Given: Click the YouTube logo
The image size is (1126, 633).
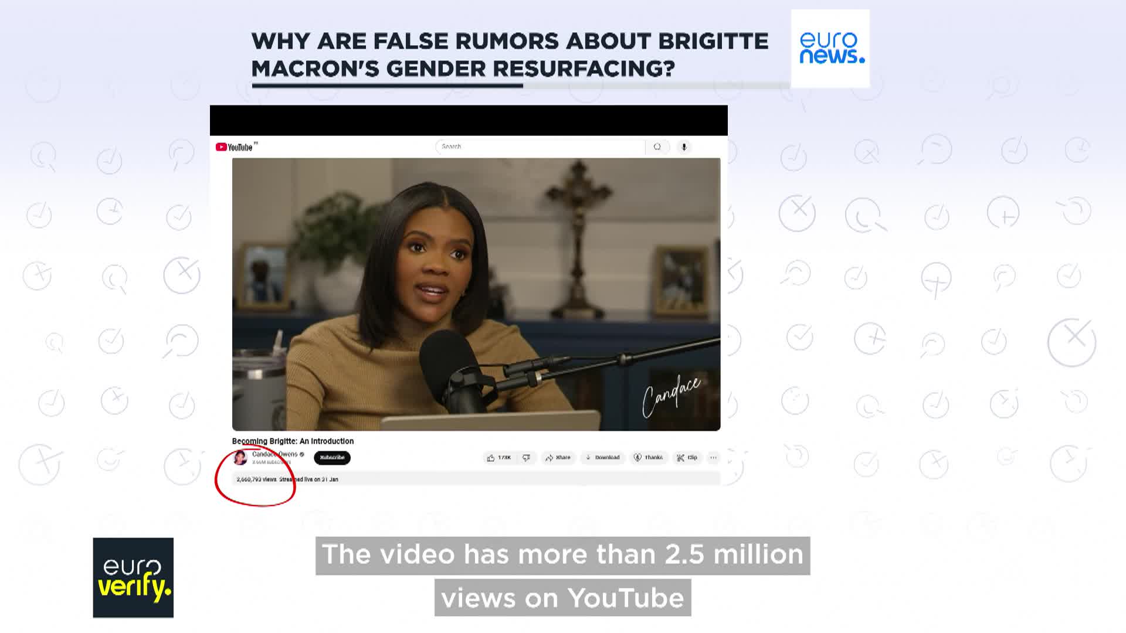Looking at the screenshot, I should [x=234, y=147].
